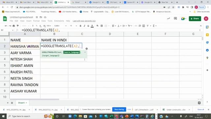Click the cloud document status icon
Viewport: 211px width, 119px height.
coord(45,17)
